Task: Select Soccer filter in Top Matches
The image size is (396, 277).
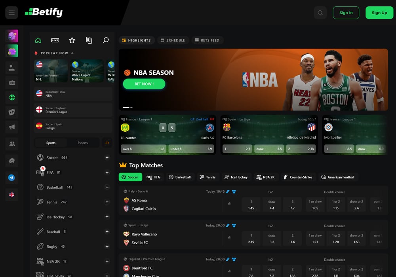Action: tap(130, 177)
